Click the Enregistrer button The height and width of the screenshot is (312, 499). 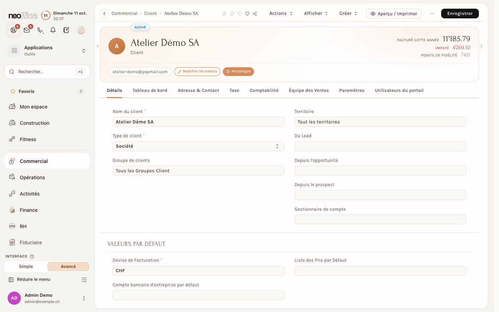tap(460, 14)
